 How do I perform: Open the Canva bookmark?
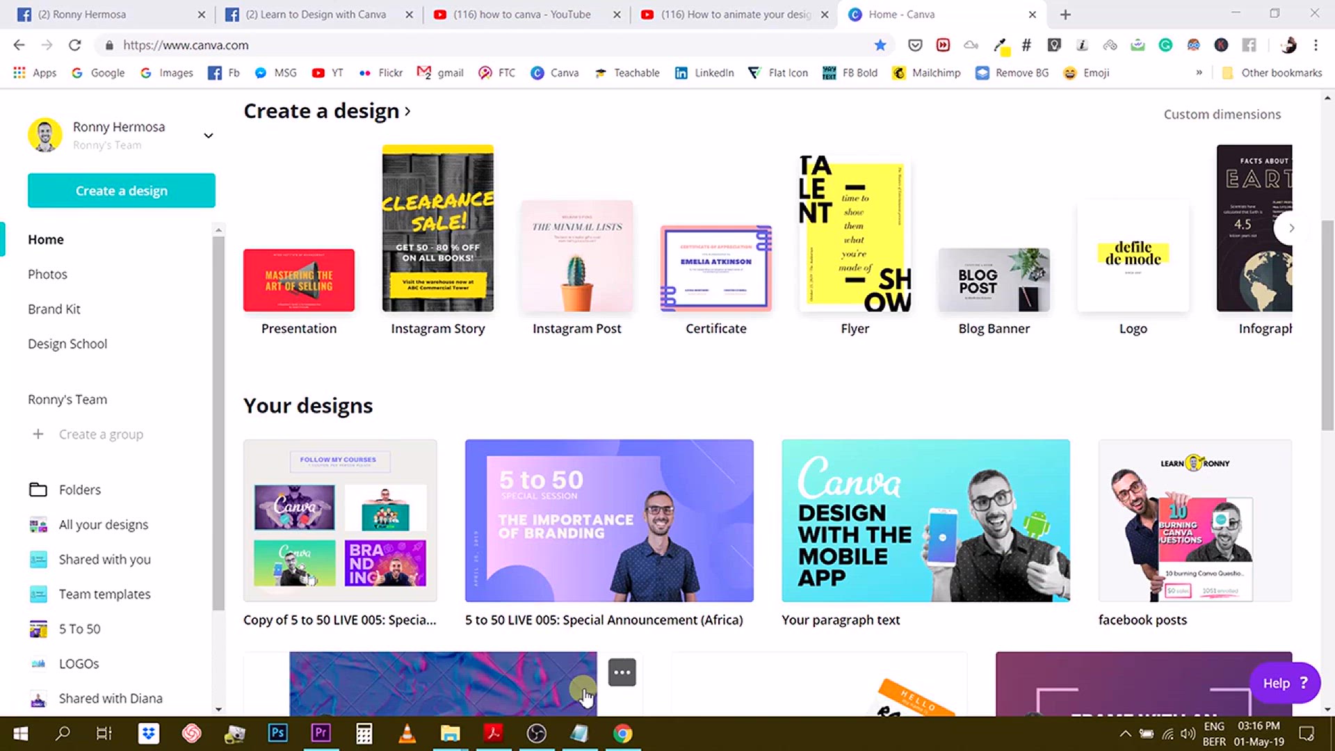(555, 73)
